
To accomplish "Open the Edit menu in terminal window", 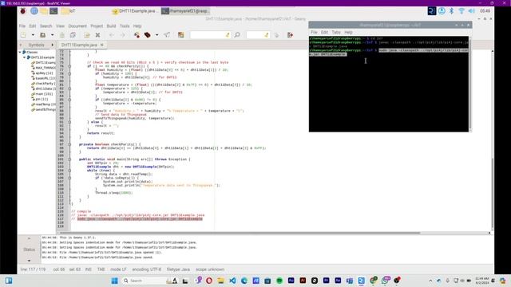I will coord(325,32).
